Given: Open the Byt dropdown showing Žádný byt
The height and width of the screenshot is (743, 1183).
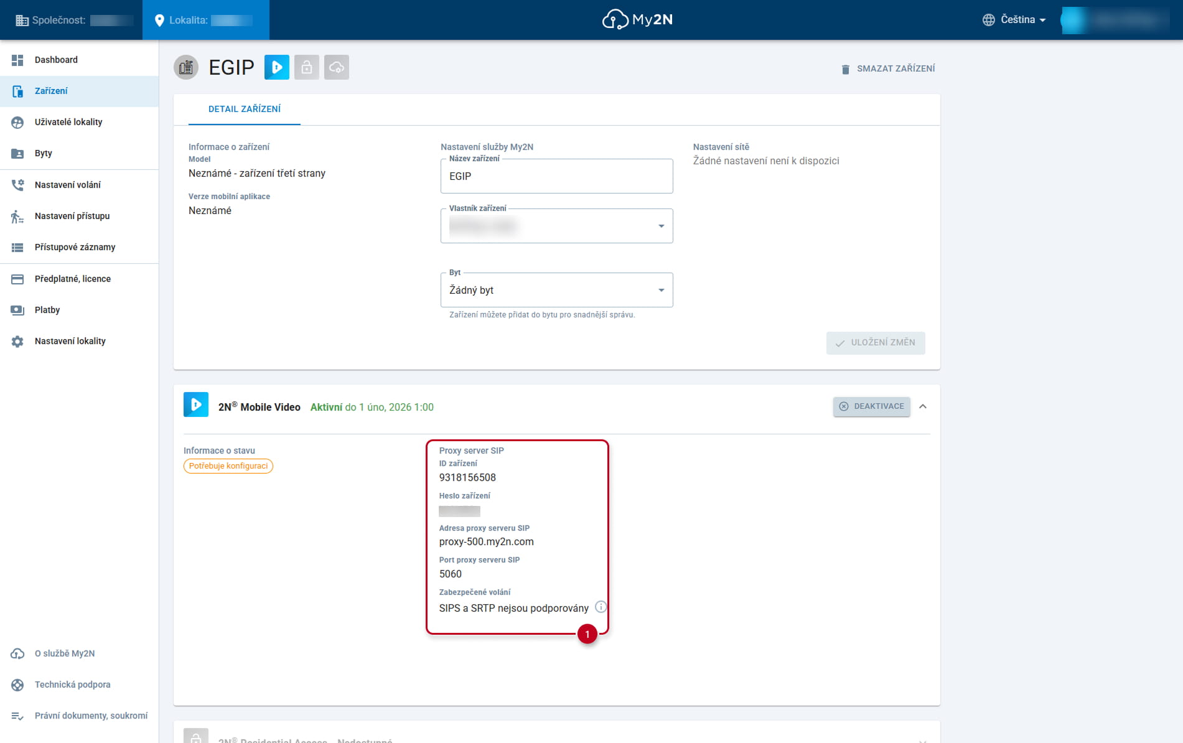Looking at the screenshot, I should (x=556, y=290).
